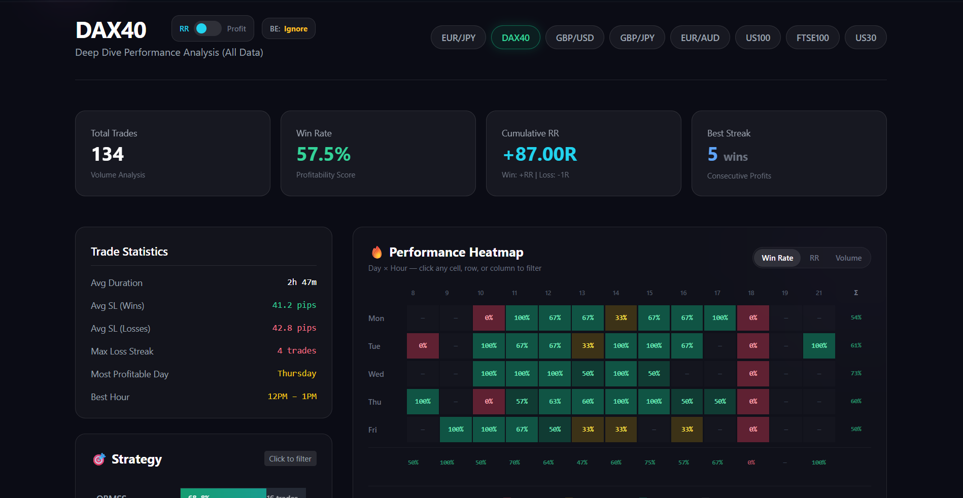Screen dimensions: 963x498
Task: Open the GBP/JPY instrument tab
Action: pyautogui.click(x=637, y=38)
